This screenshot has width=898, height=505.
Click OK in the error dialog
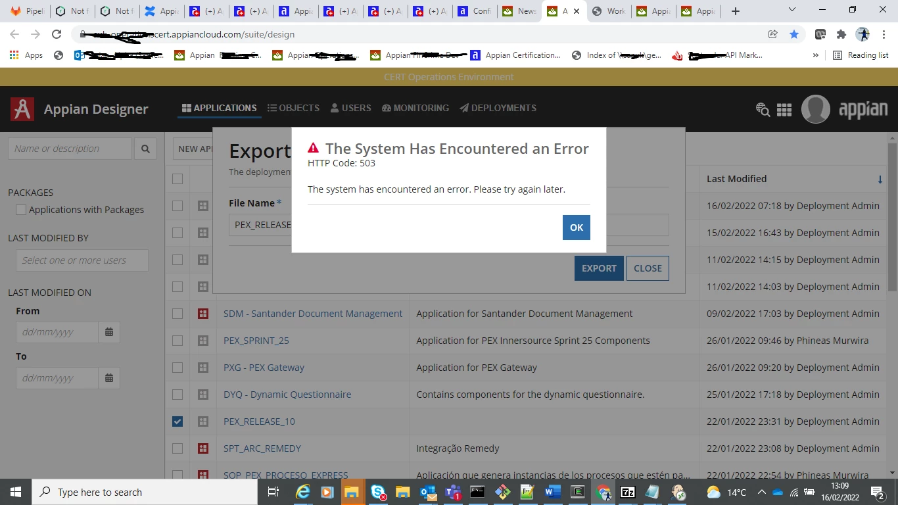(x=577, y=228)
